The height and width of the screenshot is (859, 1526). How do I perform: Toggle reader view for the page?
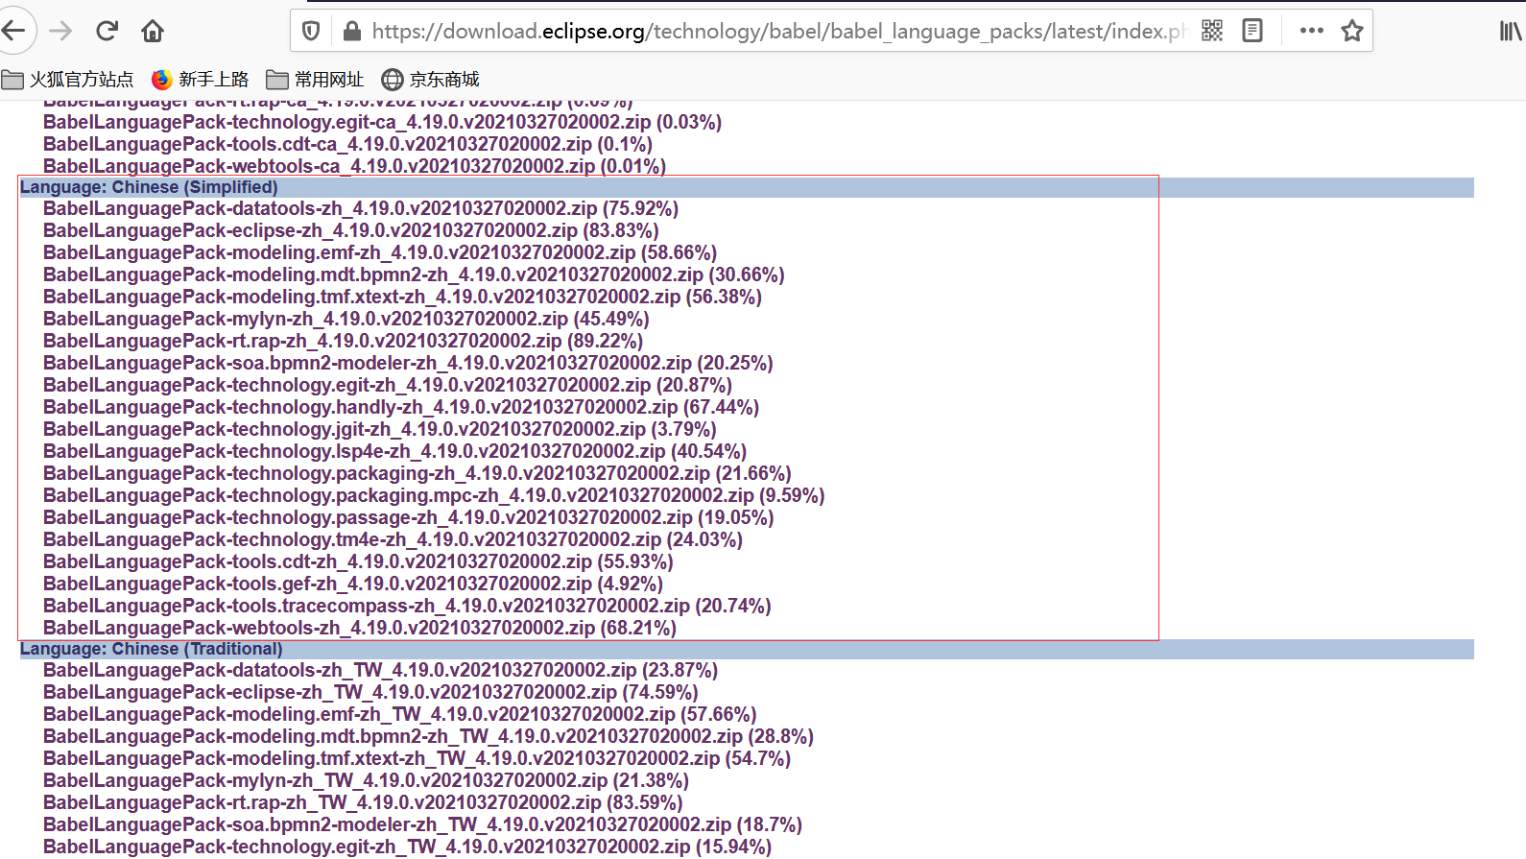pos(1252,31)
